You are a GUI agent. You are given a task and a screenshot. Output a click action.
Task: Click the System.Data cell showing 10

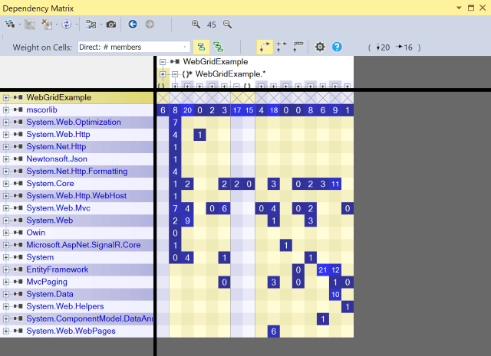click(x=335, y=295)
